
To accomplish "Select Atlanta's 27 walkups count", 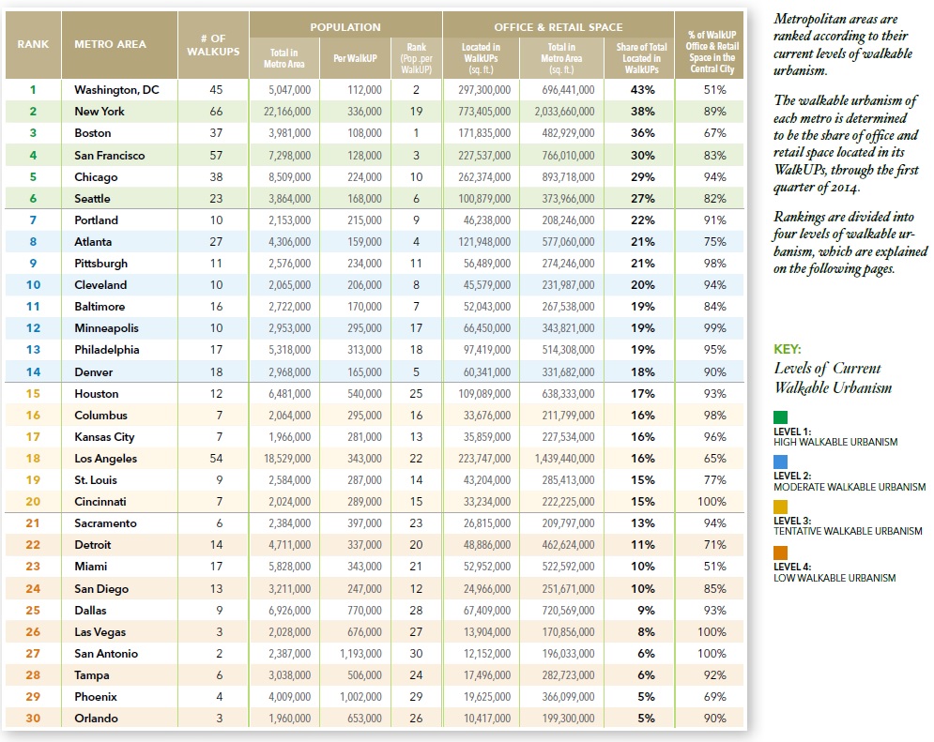I will (x=216, y=242).
